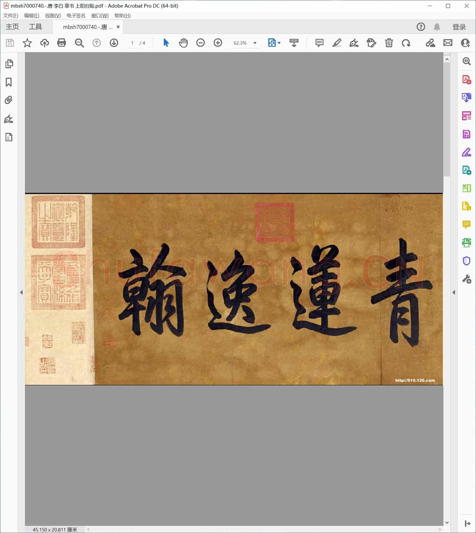The width and height of the screenshot is (476, 533).
Task: Add a sticky note comment
Action: (320, 43)
